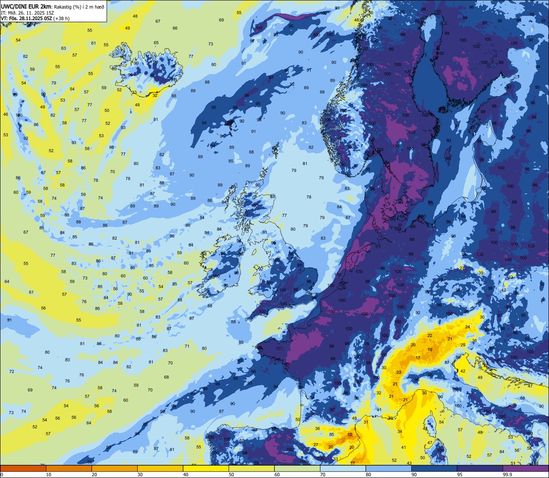Click the '39' humidity value over central Europe

481,273
